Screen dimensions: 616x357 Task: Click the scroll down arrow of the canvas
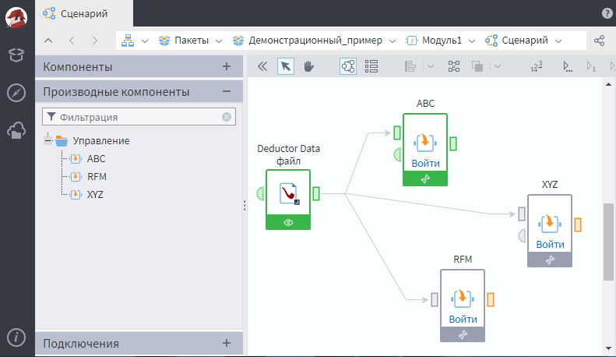click(608, 348)
